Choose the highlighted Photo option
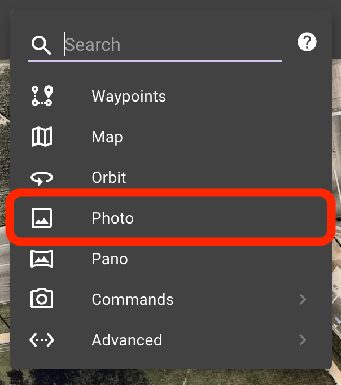341x385 pixels. coord(171,217)
